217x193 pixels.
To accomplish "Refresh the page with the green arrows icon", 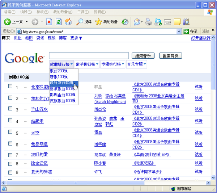I will click(59, 22).
